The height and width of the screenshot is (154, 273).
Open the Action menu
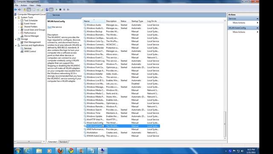pos(24,6)
